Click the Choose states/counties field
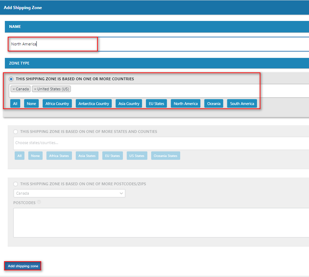Screen dimensions: 309x277 pos(161,143)
